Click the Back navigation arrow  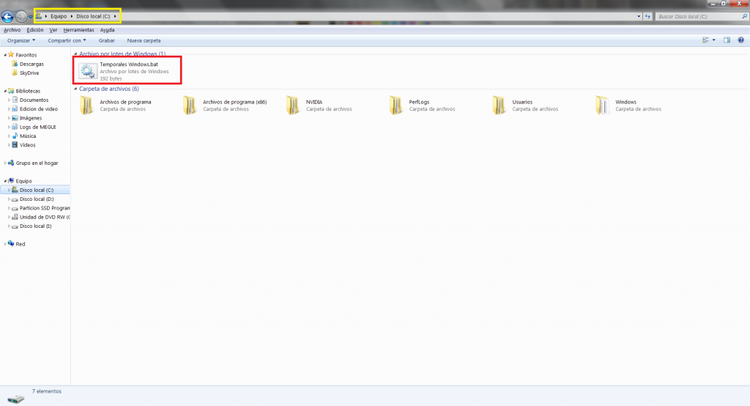(x=7, y=17)
